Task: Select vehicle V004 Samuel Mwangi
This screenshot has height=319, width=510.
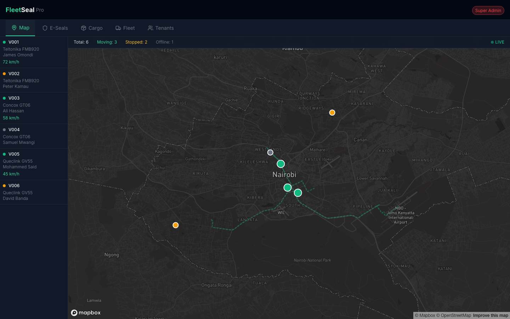Action: (34, 136)
